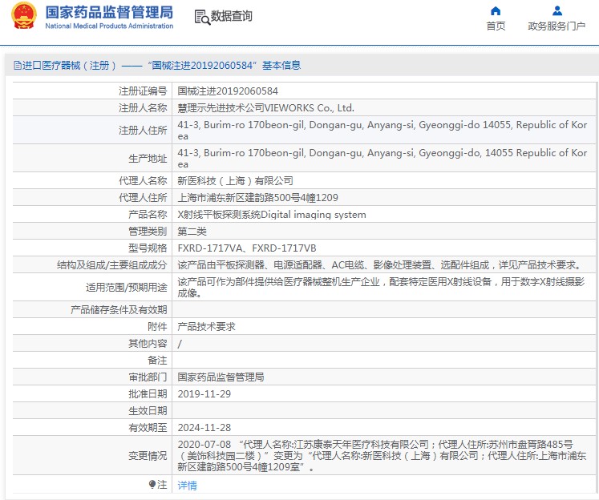Click the 国家药品监督管理局 header title
The width and height of the screenshot is (599, 500).
(x=109, y=12)
